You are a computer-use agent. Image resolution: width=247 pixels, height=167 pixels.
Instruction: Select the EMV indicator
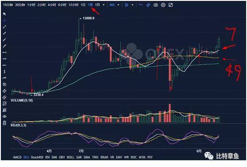(119, 157)
